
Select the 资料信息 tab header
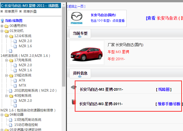[x=80, y=74]
